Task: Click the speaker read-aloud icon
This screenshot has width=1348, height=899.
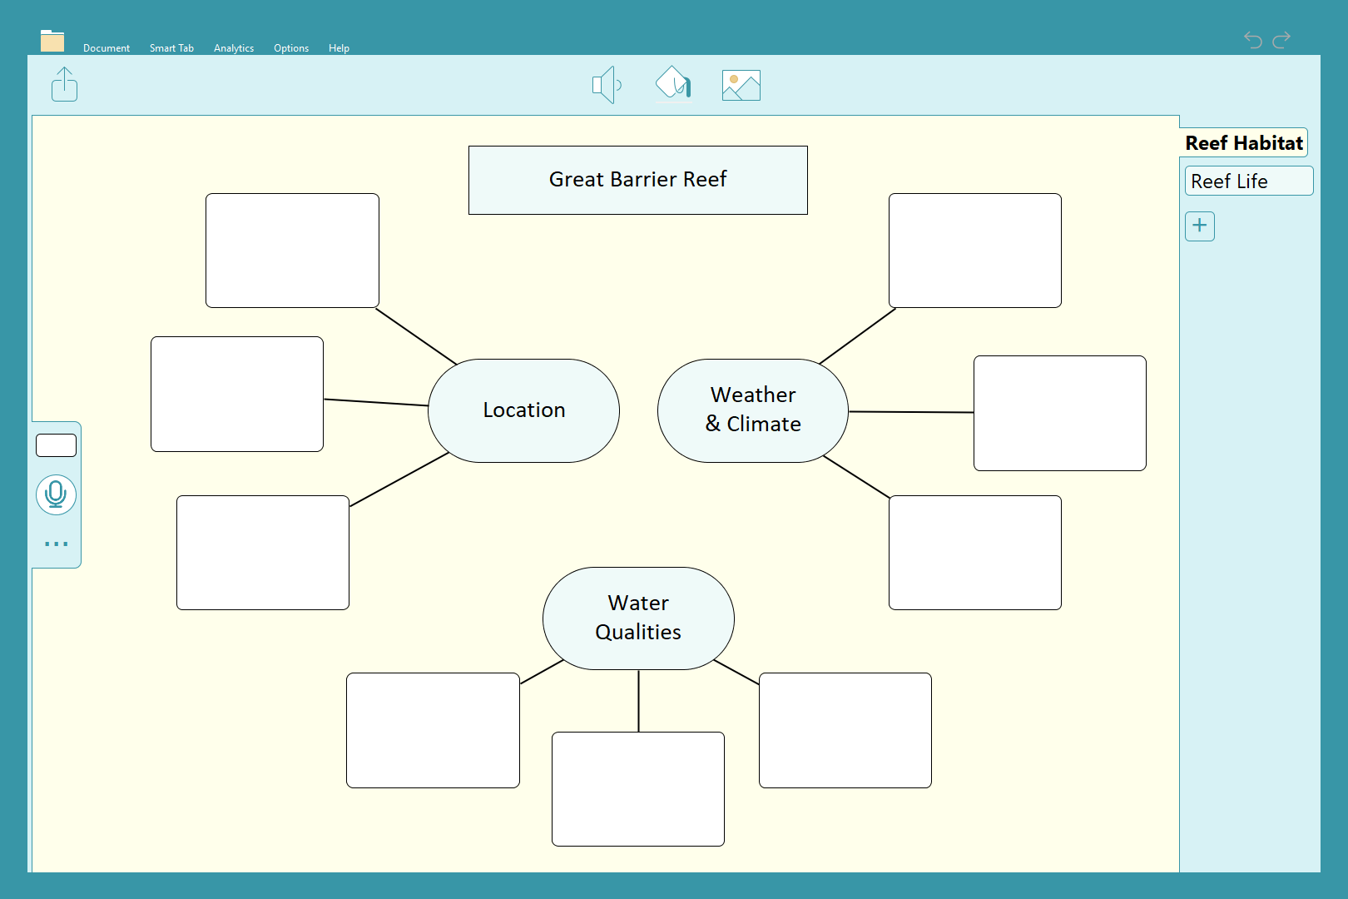Action: (x=606, y=85)
